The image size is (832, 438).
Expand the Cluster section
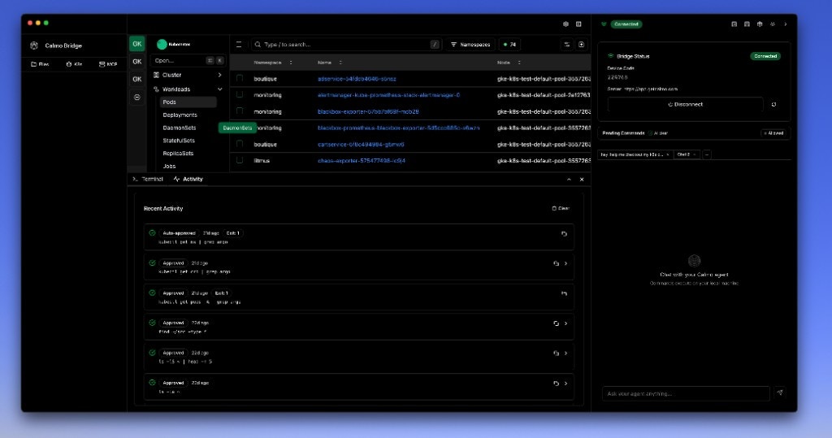188,75
